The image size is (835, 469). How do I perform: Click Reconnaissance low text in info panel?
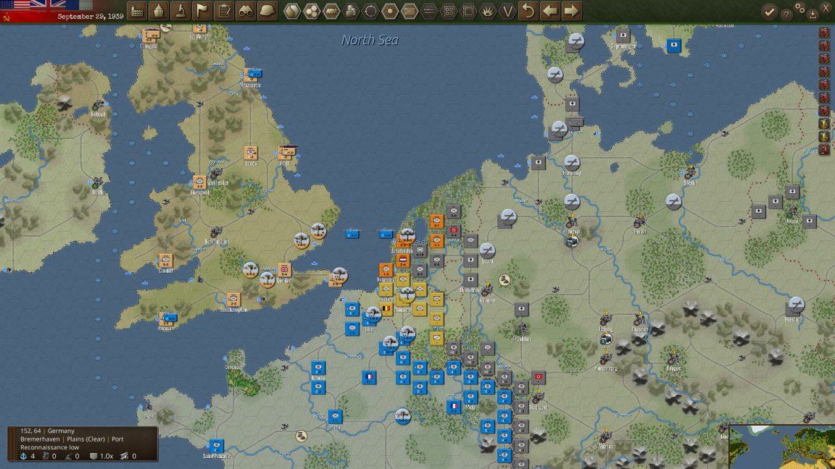tap(49, 447)
